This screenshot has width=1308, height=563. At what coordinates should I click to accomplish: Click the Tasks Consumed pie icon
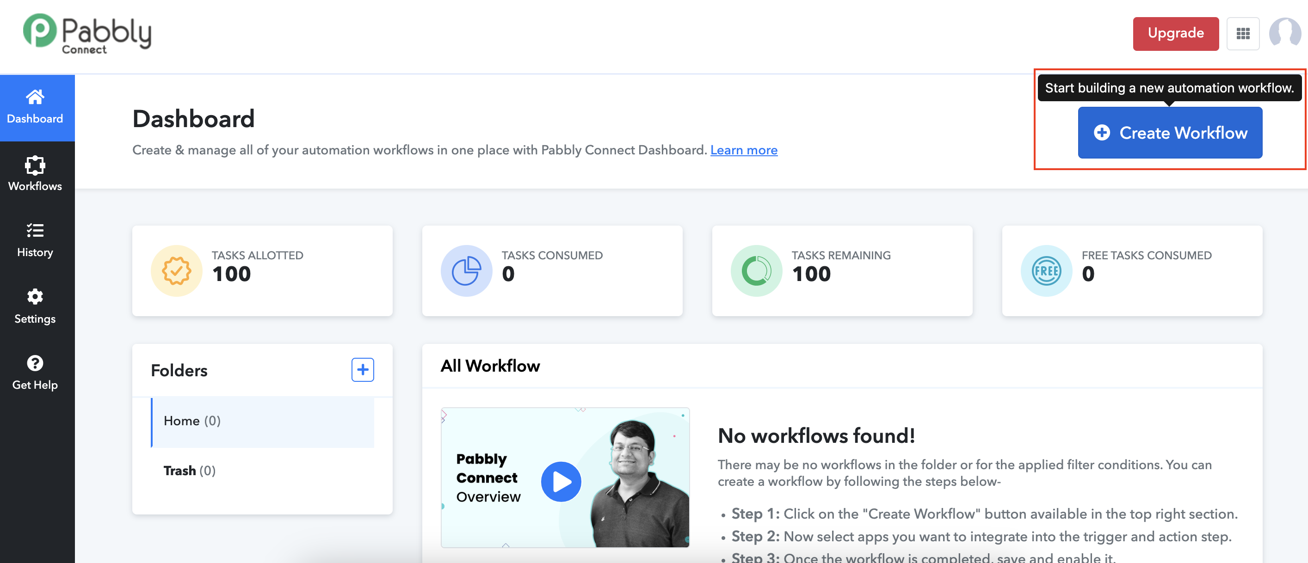tap(466, 271)
